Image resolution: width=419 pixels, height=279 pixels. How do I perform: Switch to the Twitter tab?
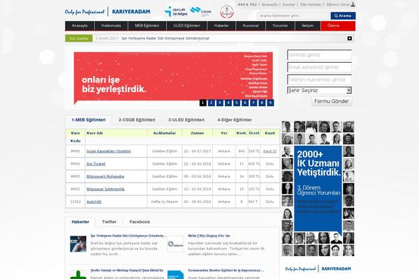point(110,222)
